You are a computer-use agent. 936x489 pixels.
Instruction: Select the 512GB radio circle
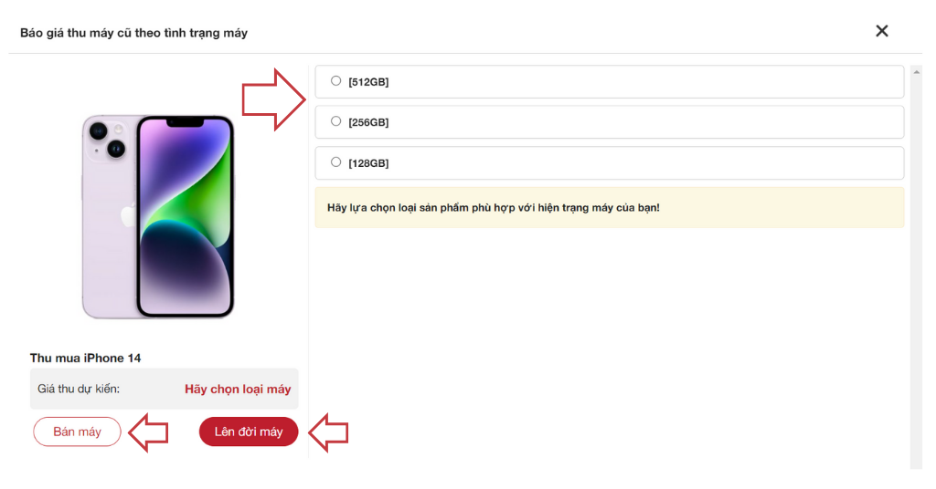coord(336,81)
